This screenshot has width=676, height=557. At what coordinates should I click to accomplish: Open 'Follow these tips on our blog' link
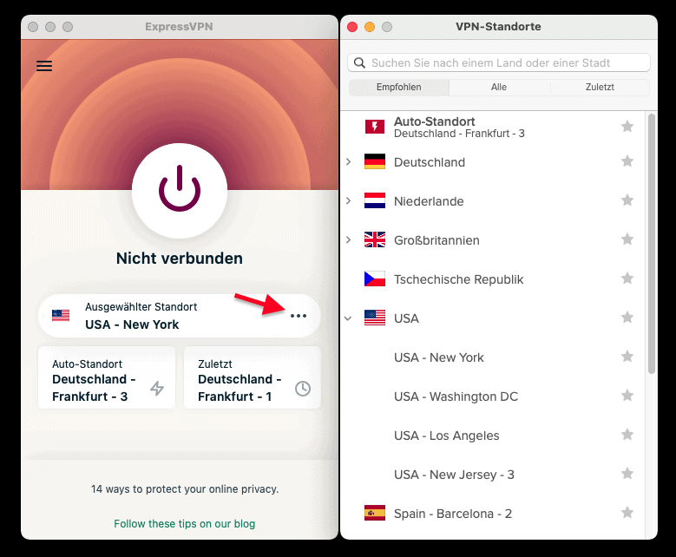pyautogui.click(x=185, y=523)
